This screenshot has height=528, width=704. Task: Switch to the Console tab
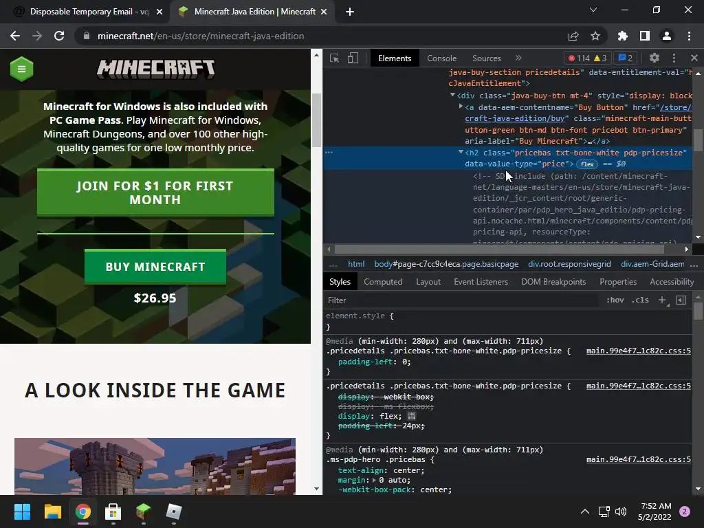point(442,58)
